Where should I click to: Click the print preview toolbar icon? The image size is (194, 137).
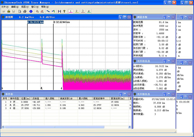click(x=20, y=12)
